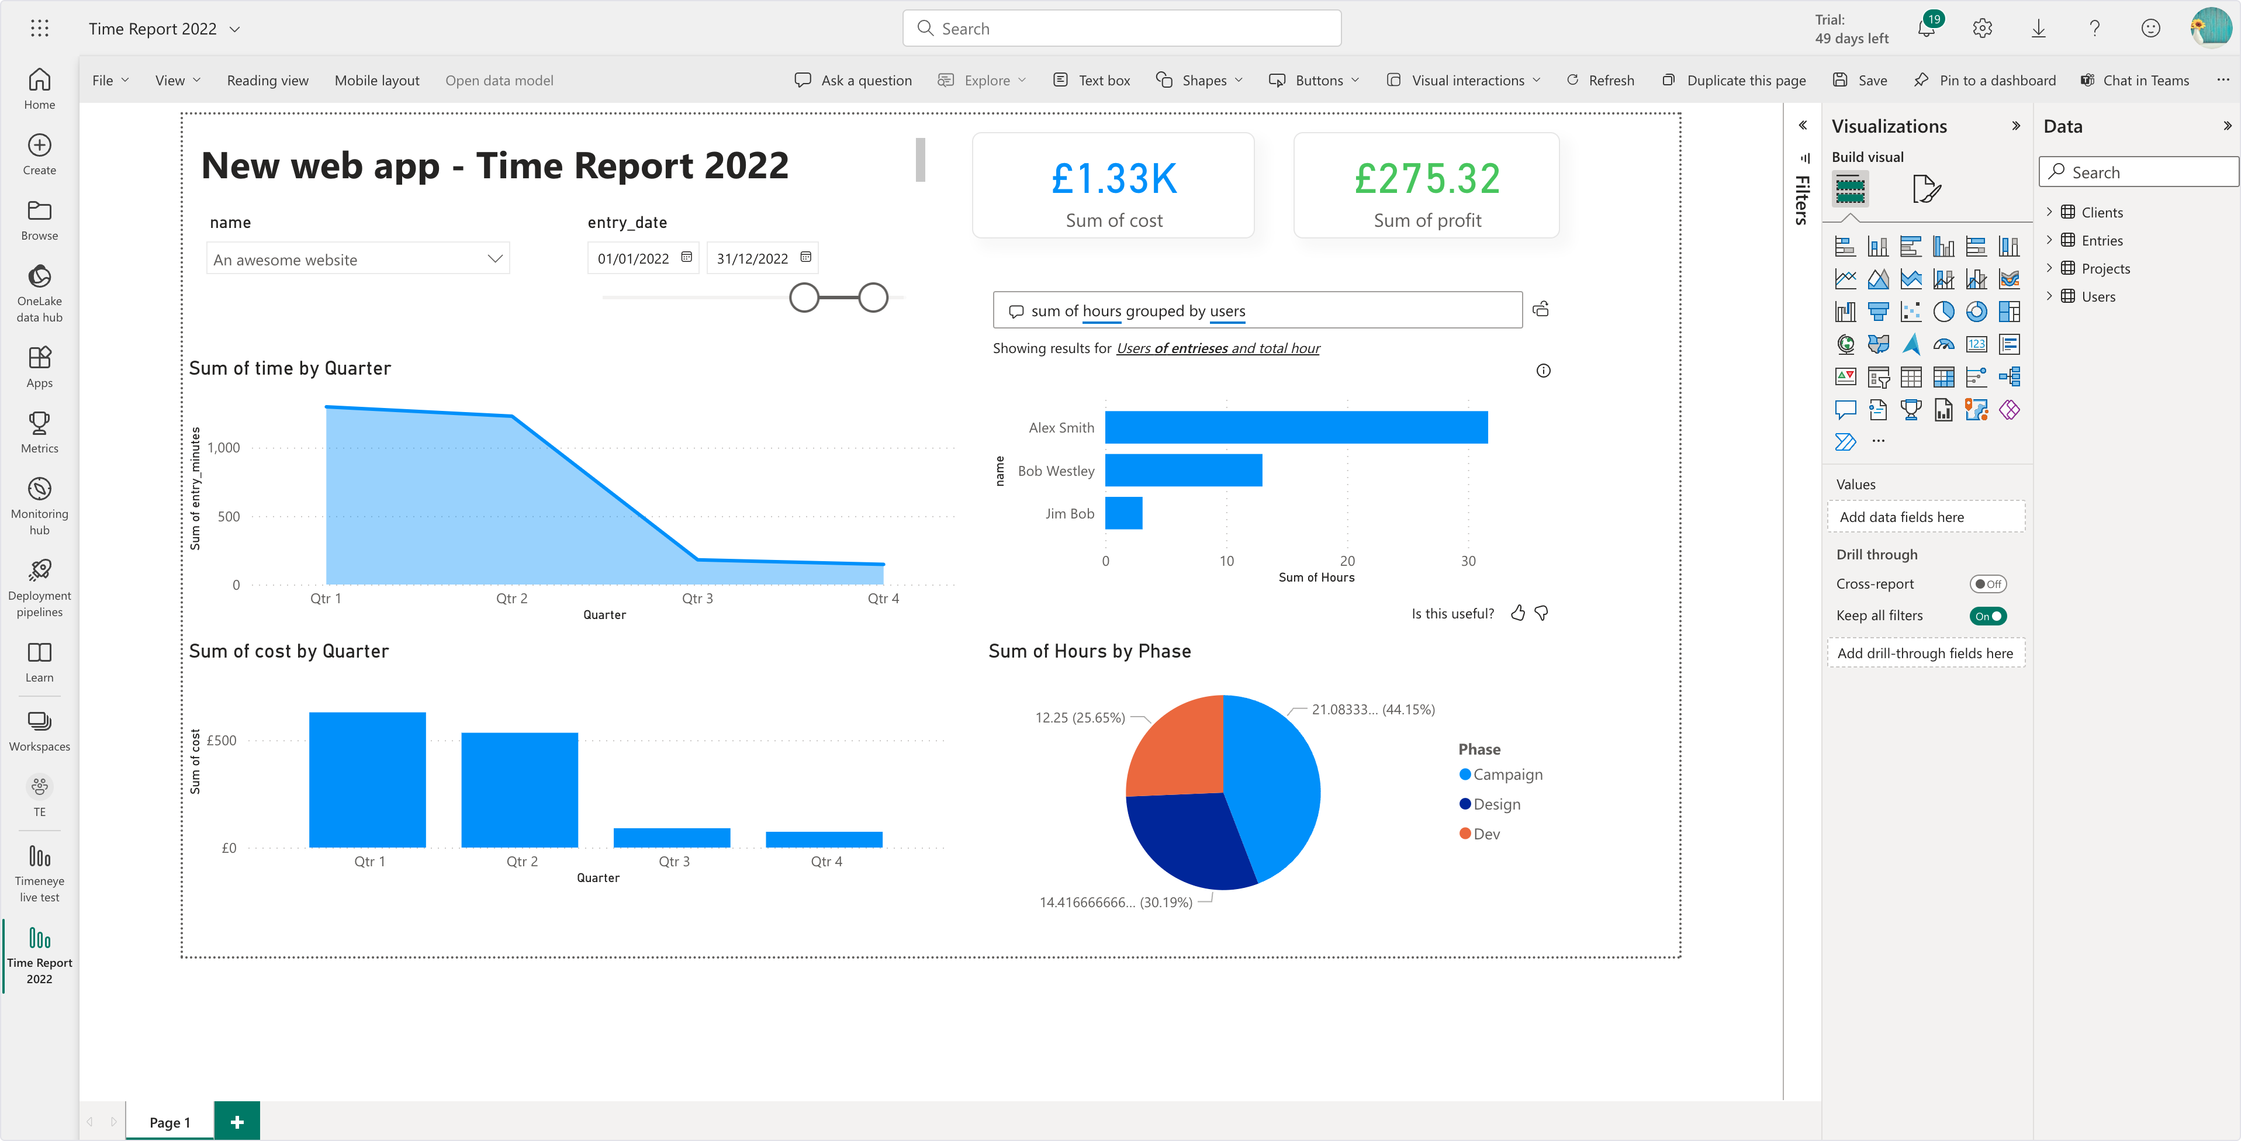Select the pie chart visual icon
2241x1141 pixels.
coord(1944,312)
